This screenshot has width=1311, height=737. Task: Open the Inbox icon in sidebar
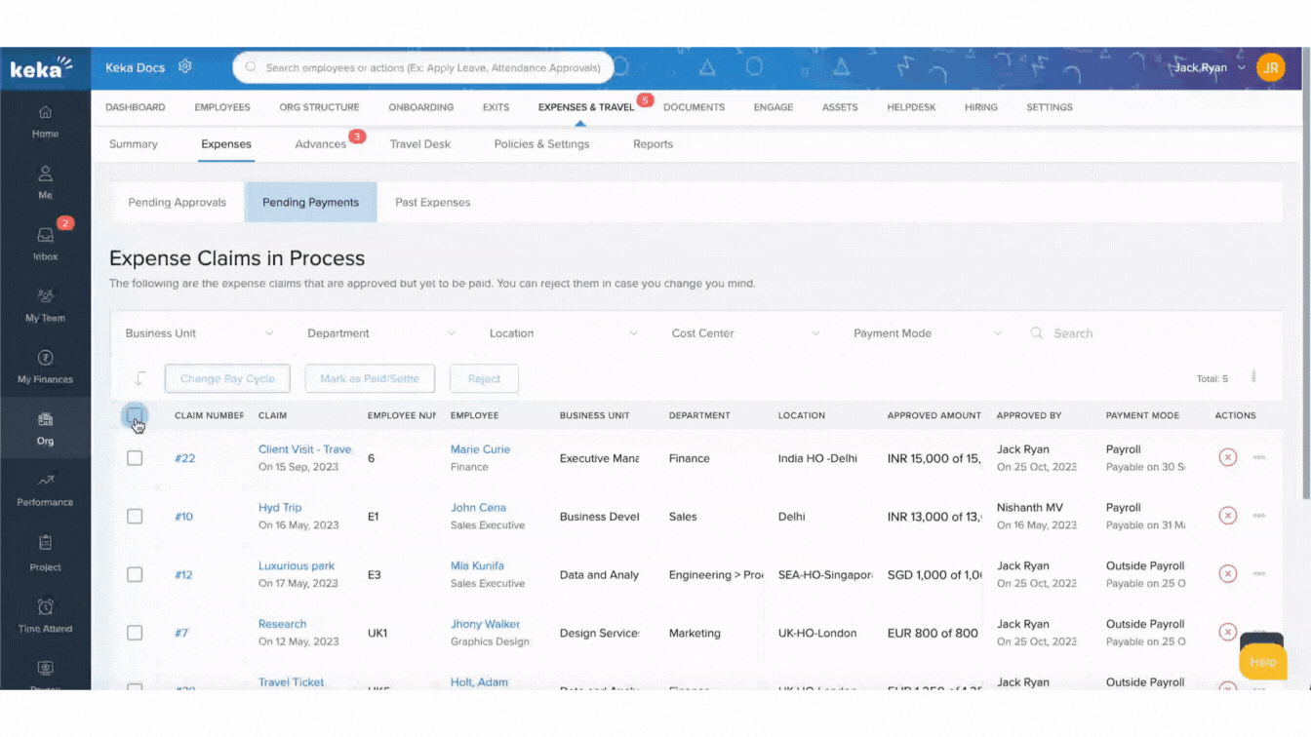pos(45,236)
